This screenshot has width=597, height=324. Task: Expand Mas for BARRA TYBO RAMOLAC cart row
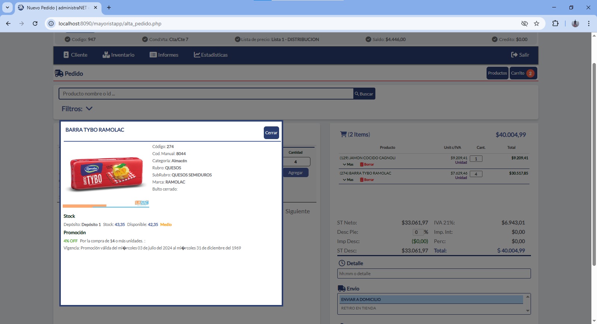click(x=348, y=180)
